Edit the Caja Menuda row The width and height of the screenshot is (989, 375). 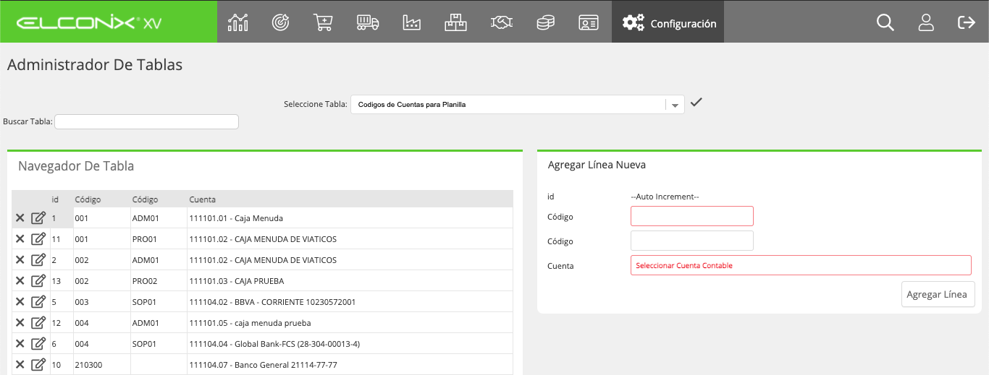point(38,217)
